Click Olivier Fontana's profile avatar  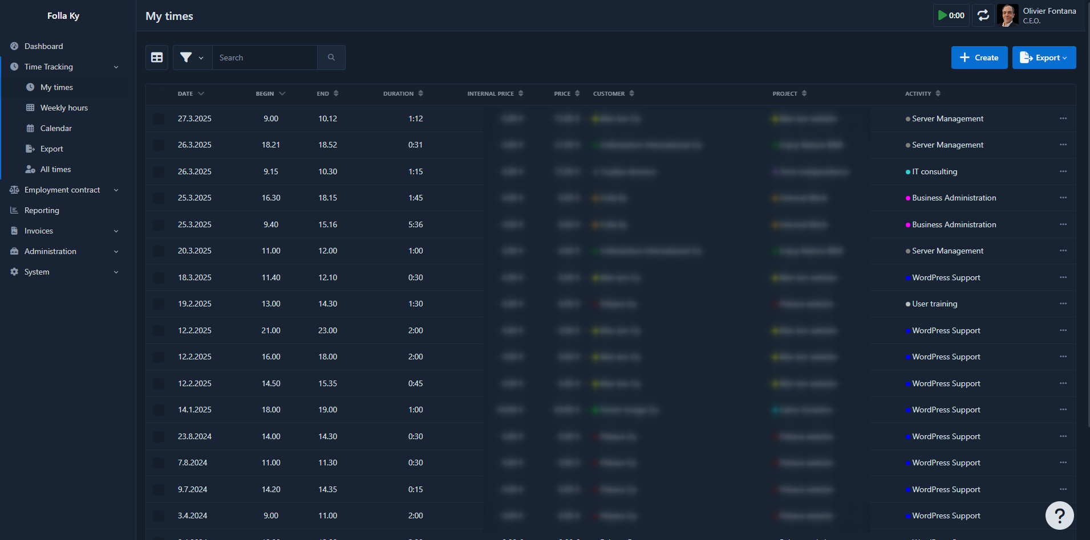point(1007,15)
